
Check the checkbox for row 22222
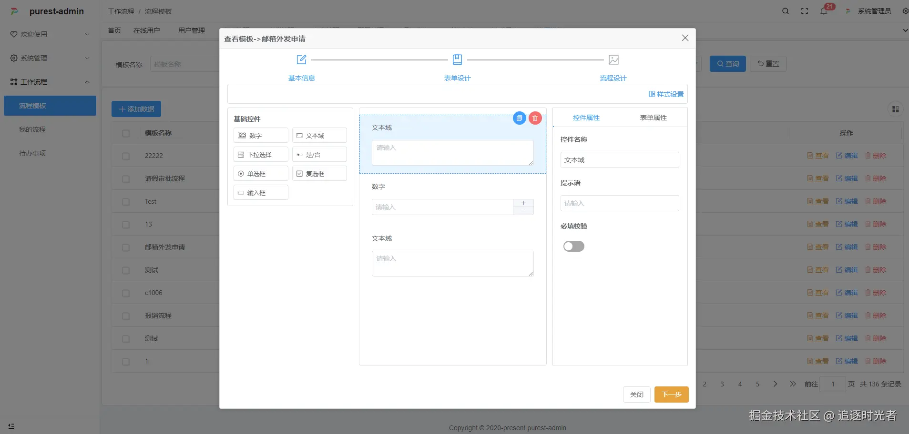pos(126,156)
